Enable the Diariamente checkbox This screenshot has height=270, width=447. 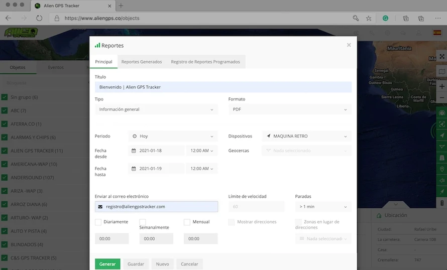click(x=98, y=222)
